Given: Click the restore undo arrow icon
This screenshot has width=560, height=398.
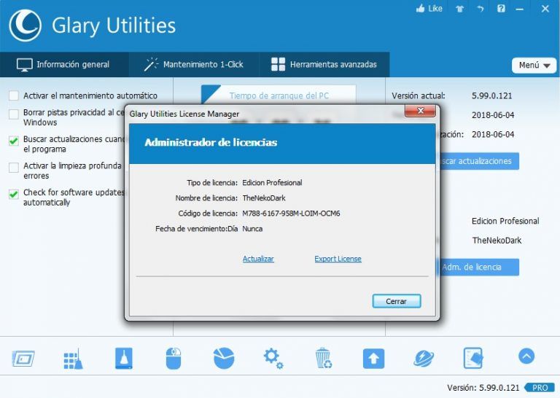Looking at the screenshot, I should pyautogui.click(x=481, y=9).
